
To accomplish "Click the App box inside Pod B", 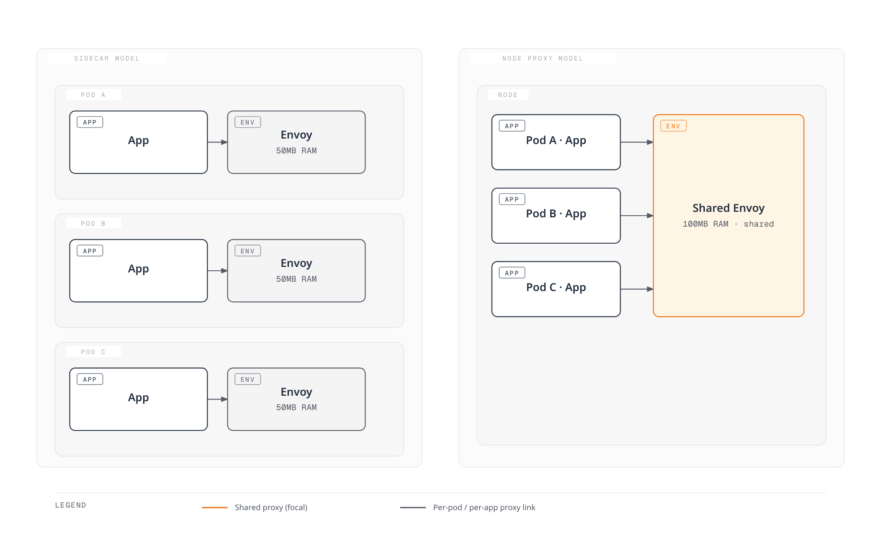I will [x=139, y=271].
